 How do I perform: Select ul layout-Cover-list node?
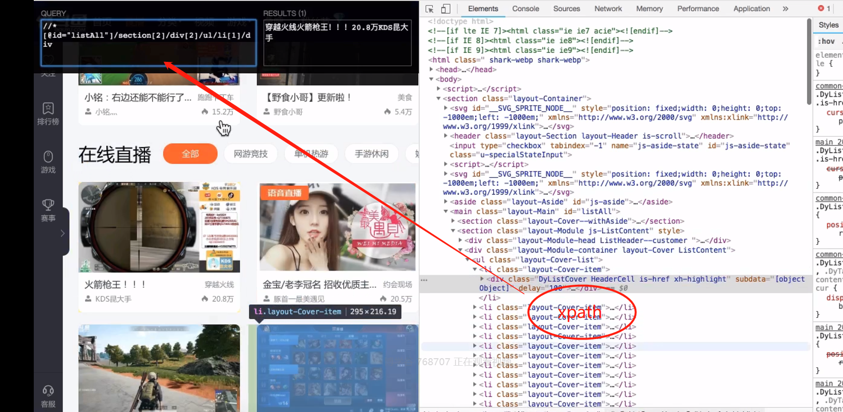click(x=538, y=260)
